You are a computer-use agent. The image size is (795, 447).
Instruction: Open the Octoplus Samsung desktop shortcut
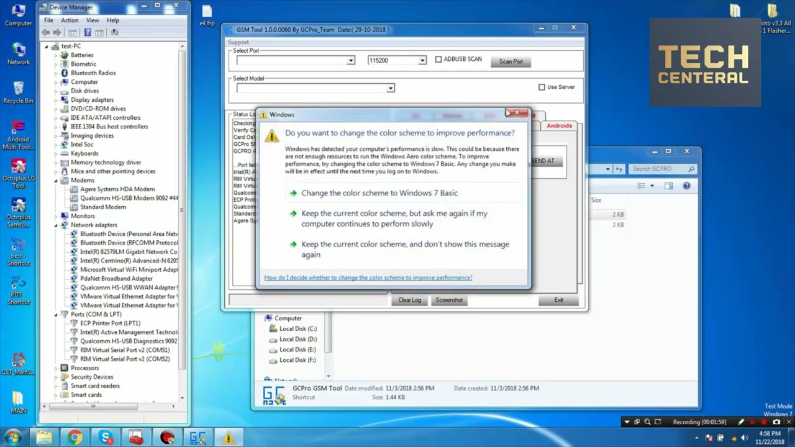[18, 213]
